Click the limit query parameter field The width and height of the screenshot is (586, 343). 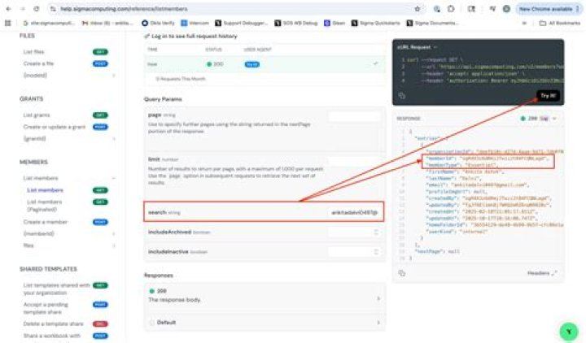tap(354, 161)
